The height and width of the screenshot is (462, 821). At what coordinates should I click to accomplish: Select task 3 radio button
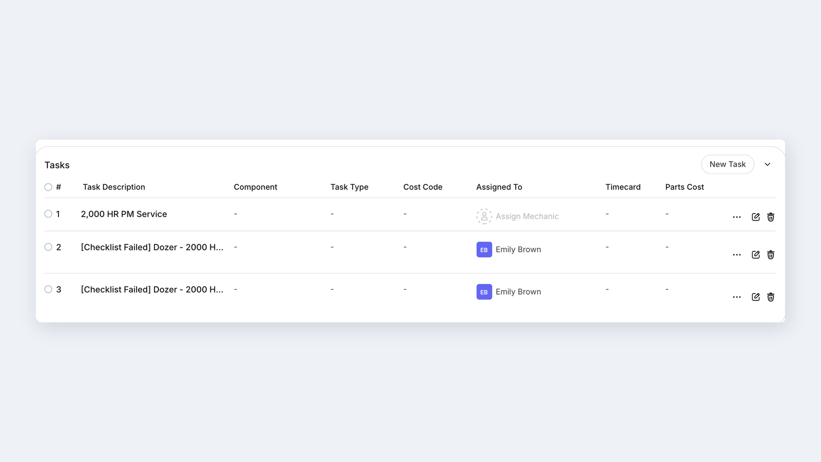click(x=48, y=290)
